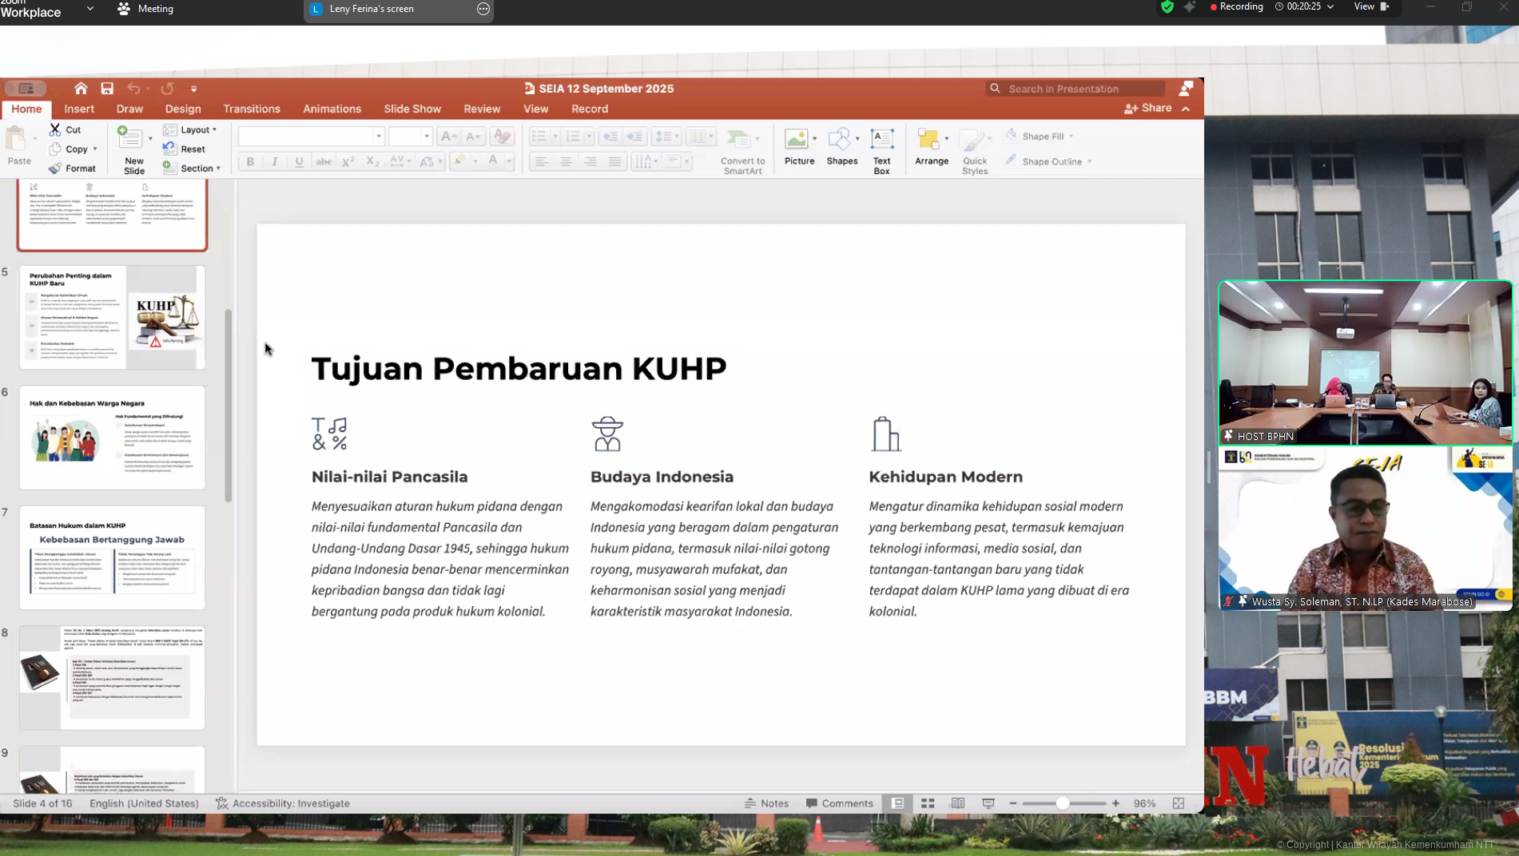Open the Transitions tab
Viewport: 1519px width, 856px height.
[x=251, y=109]
